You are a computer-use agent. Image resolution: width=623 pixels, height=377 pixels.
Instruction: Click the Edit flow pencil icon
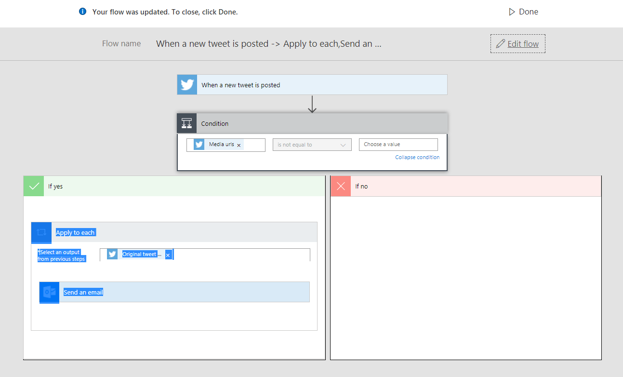tap(501, 44)
